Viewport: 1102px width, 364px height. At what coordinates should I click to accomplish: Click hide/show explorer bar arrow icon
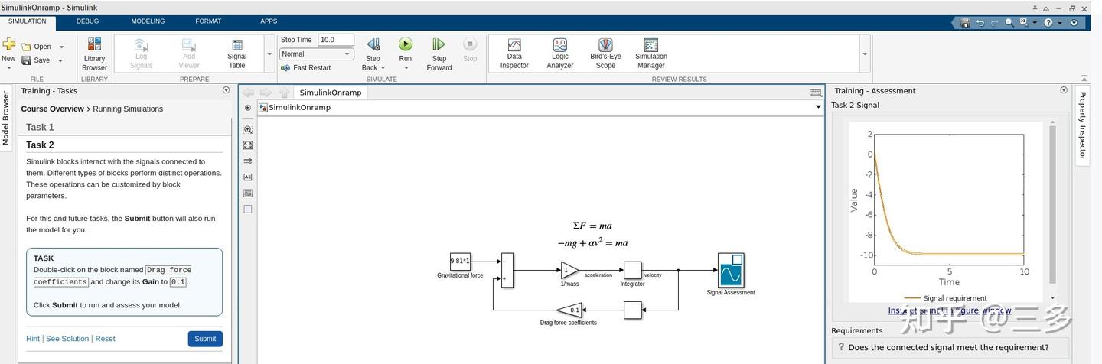248,108
